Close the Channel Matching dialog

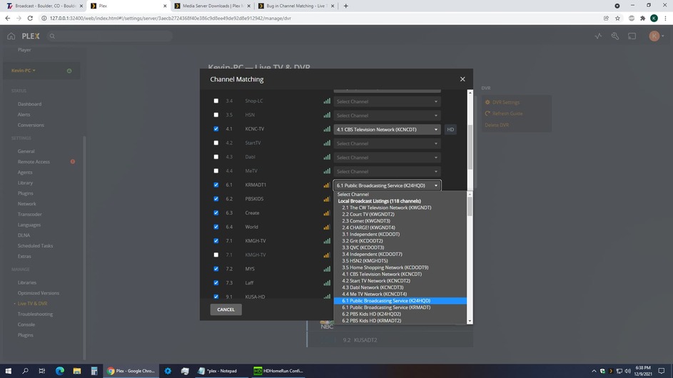462,79
